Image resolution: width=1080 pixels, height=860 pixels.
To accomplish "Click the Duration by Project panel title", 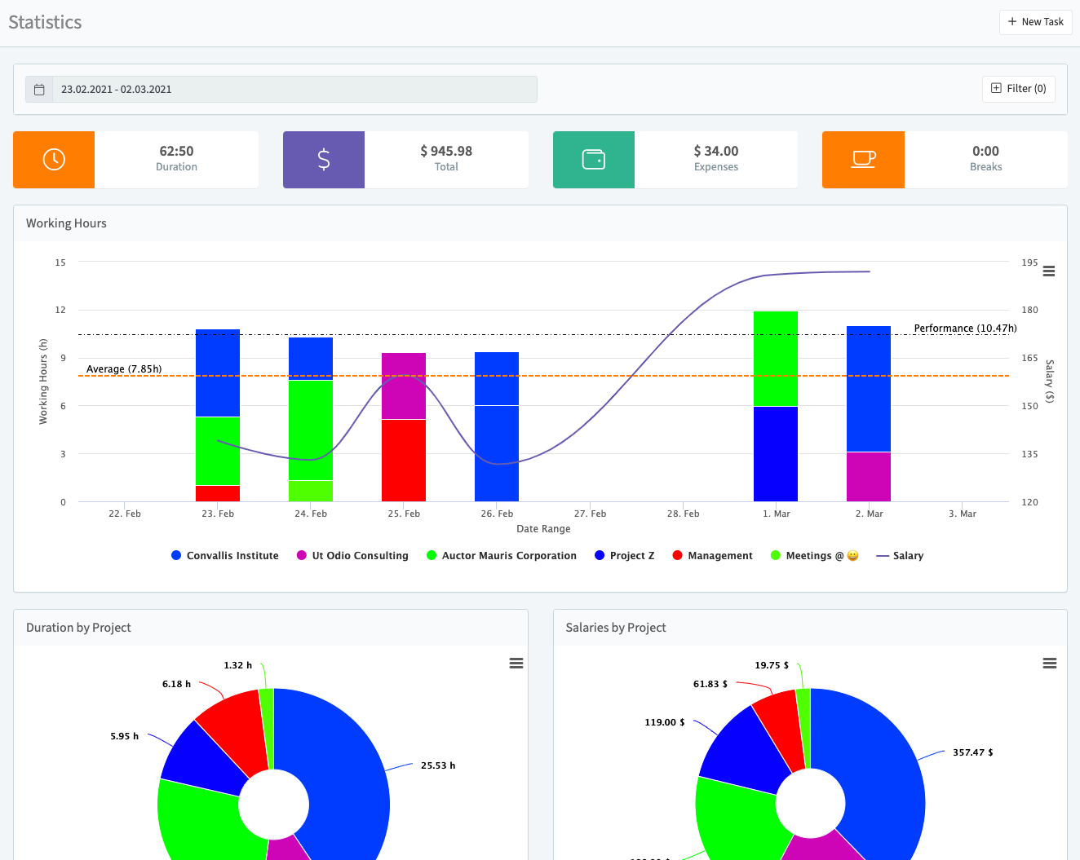I will [x=78, y=628].
